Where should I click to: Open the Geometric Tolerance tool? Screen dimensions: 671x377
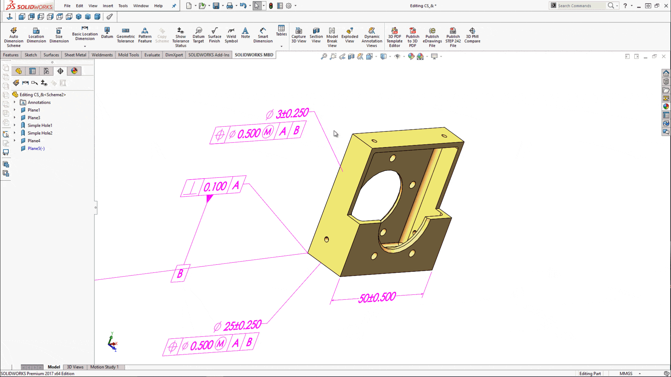[125, 35]
